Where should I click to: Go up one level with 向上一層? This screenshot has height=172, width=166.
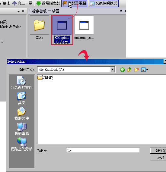coord(22,3)
